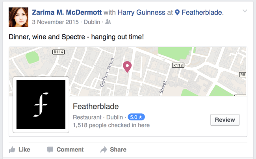Click the Featherblade location link in header

point(202,12)
